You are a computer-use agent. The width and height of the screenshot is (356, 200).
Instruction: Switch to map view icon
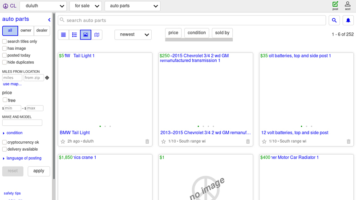pyautogui.click(x=97, y=35)
